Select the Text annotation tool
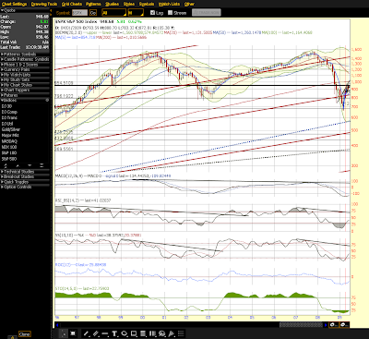Screen dimensions: 369x339 point(114,333)
